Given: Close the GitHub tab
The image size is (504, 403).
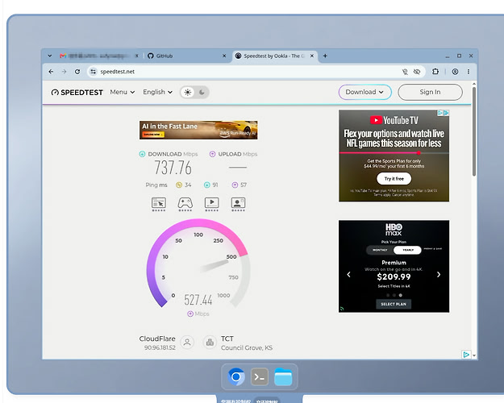Looking at the screenshot, I should point(224,56).
